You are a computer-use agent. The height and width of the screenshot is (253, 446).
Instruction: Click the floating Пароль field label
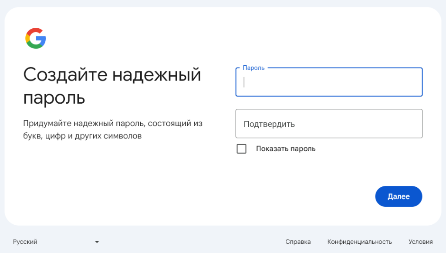[x=253, y=68]
